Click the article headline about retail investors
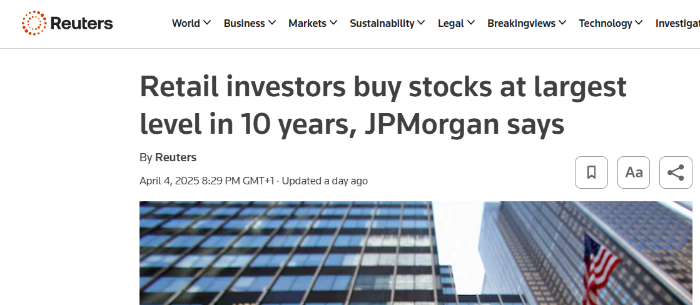 (383, 105)
